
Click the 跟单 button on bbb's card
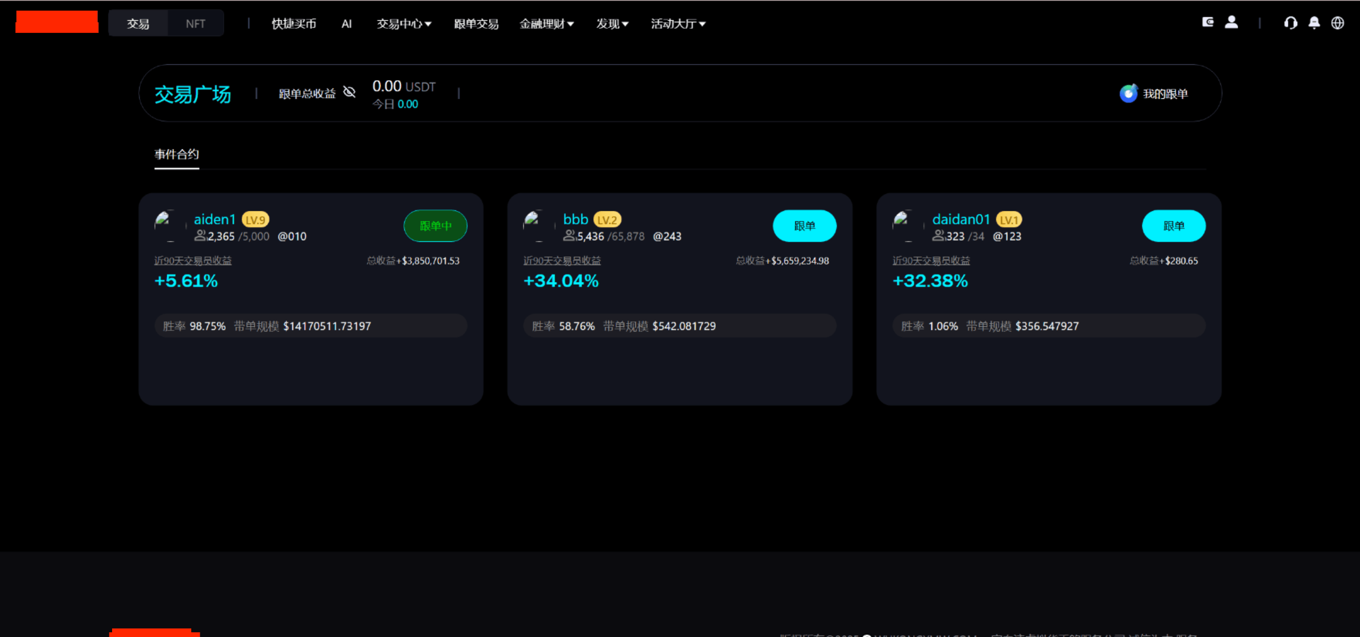pos(804,225)
